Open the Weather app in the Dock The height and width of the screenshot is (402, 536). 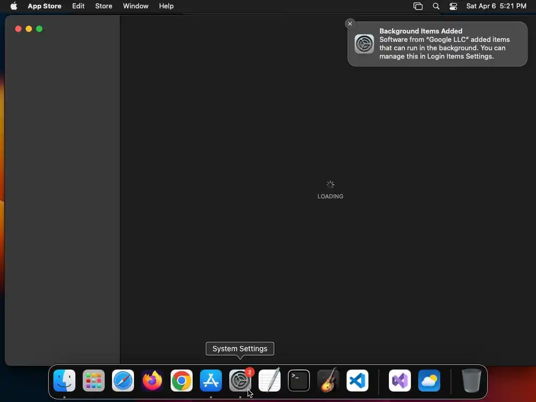point(429,381)
